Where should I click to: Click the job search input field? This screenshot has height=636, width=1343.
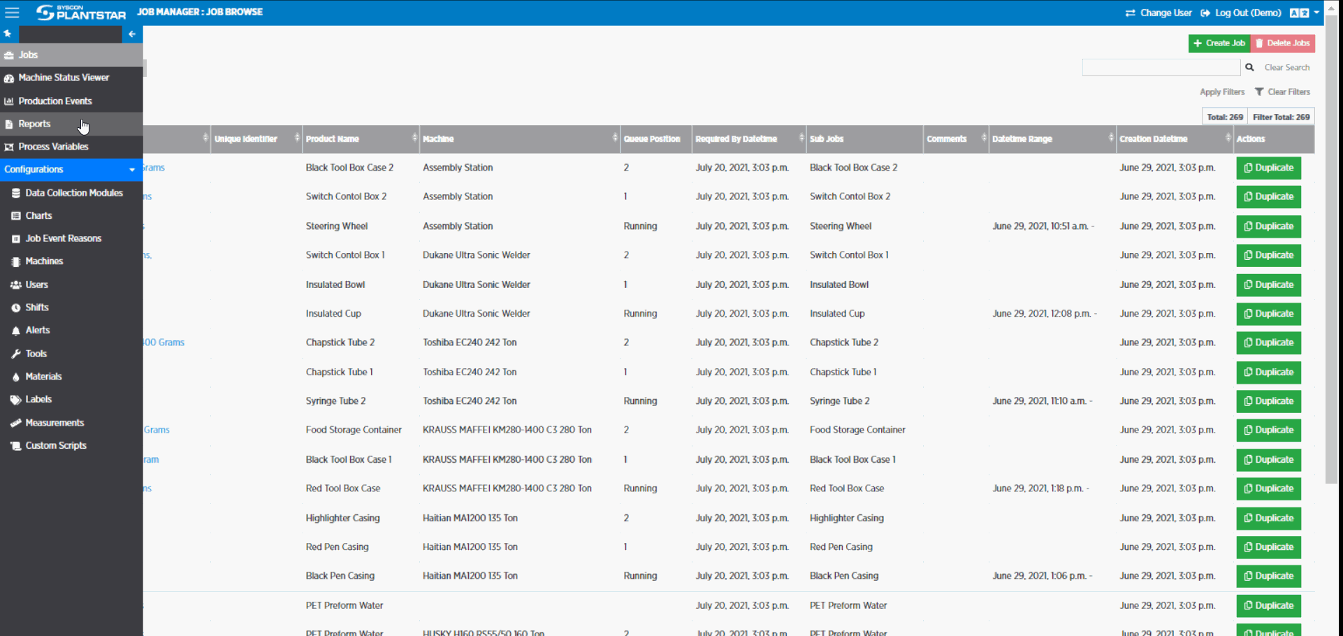click(1161, 67)
